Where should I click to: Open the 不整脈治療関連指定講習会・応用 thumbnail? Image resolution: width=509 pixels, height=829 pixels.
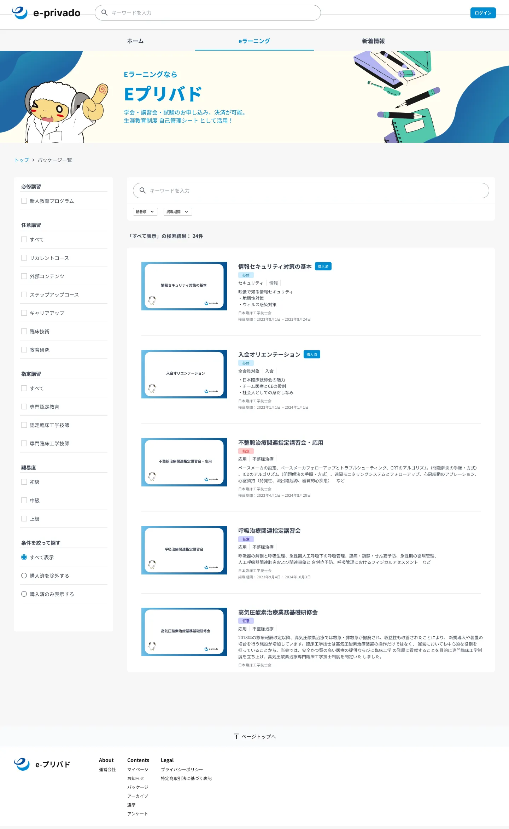(x=184, y=462)
